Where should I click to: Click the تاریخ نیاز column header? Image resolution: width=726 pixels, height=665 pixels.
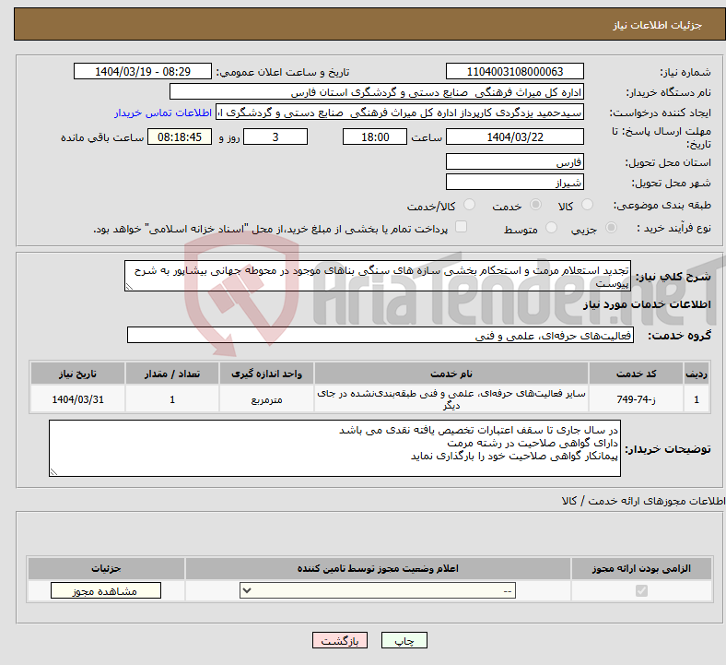(77, 374)
